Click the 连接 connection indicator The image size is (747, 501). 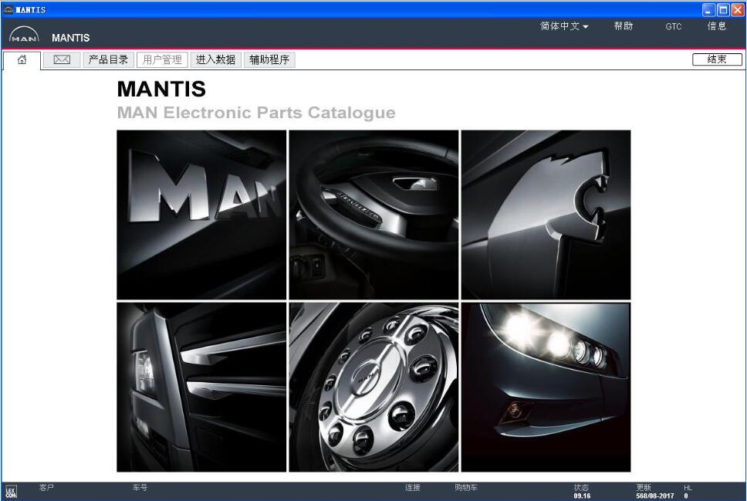click(x=412, y=488)
